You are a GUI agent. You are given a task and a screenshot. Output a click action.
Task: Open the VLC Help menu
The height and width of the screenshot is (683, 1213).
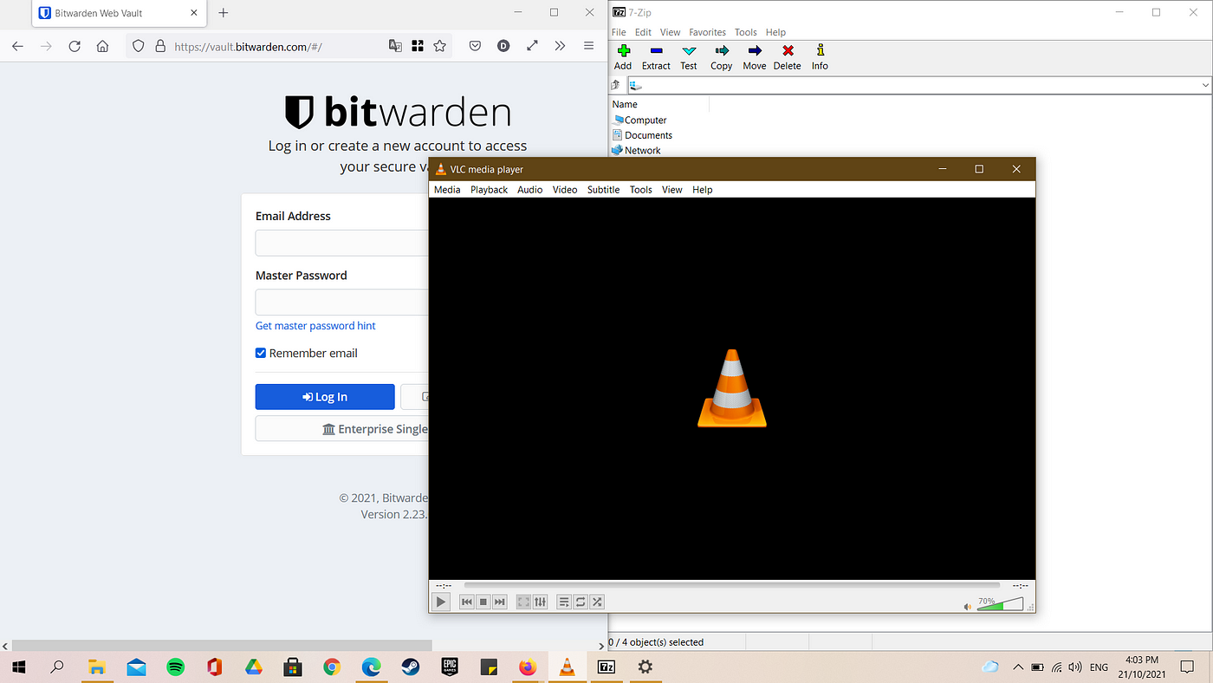(703, 190)
